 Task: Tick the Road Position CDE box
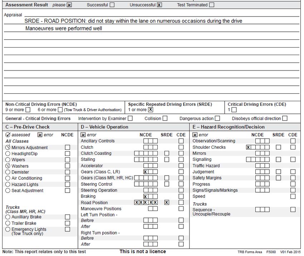click(x=181, y=202)
